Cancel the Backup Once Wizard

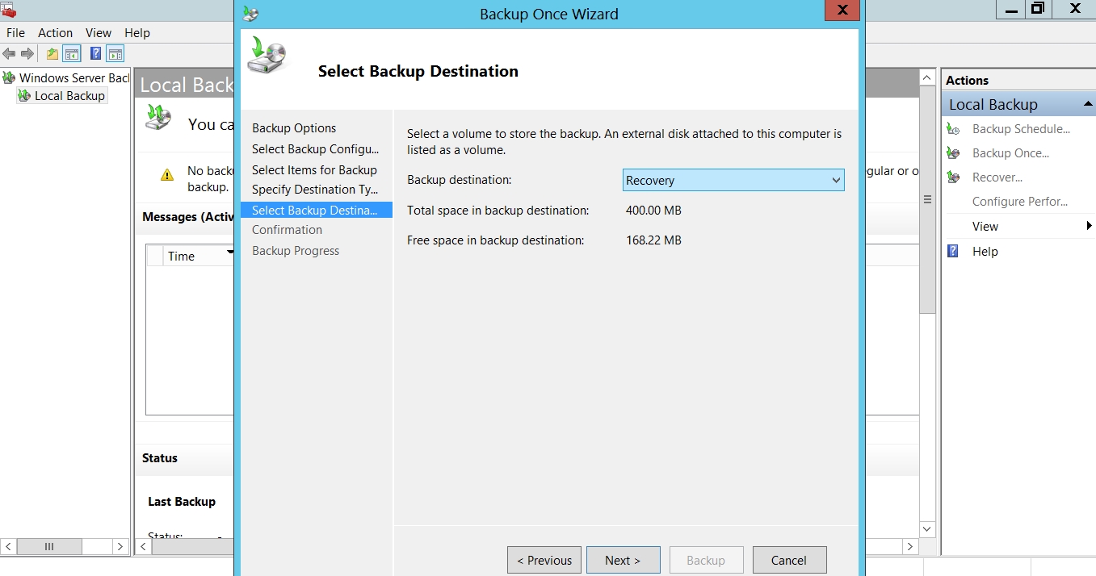point(789,560)
